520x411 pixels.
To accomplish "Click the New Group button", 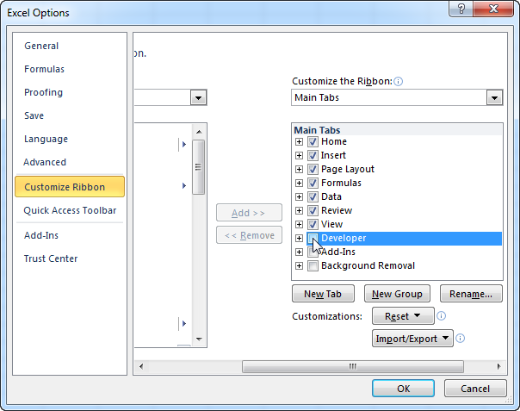I will point(397,294).
